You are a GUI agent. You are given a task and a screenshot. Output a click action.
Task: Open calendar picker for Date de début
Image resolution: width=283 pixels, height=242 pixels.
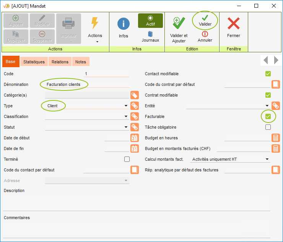point(134,138)
